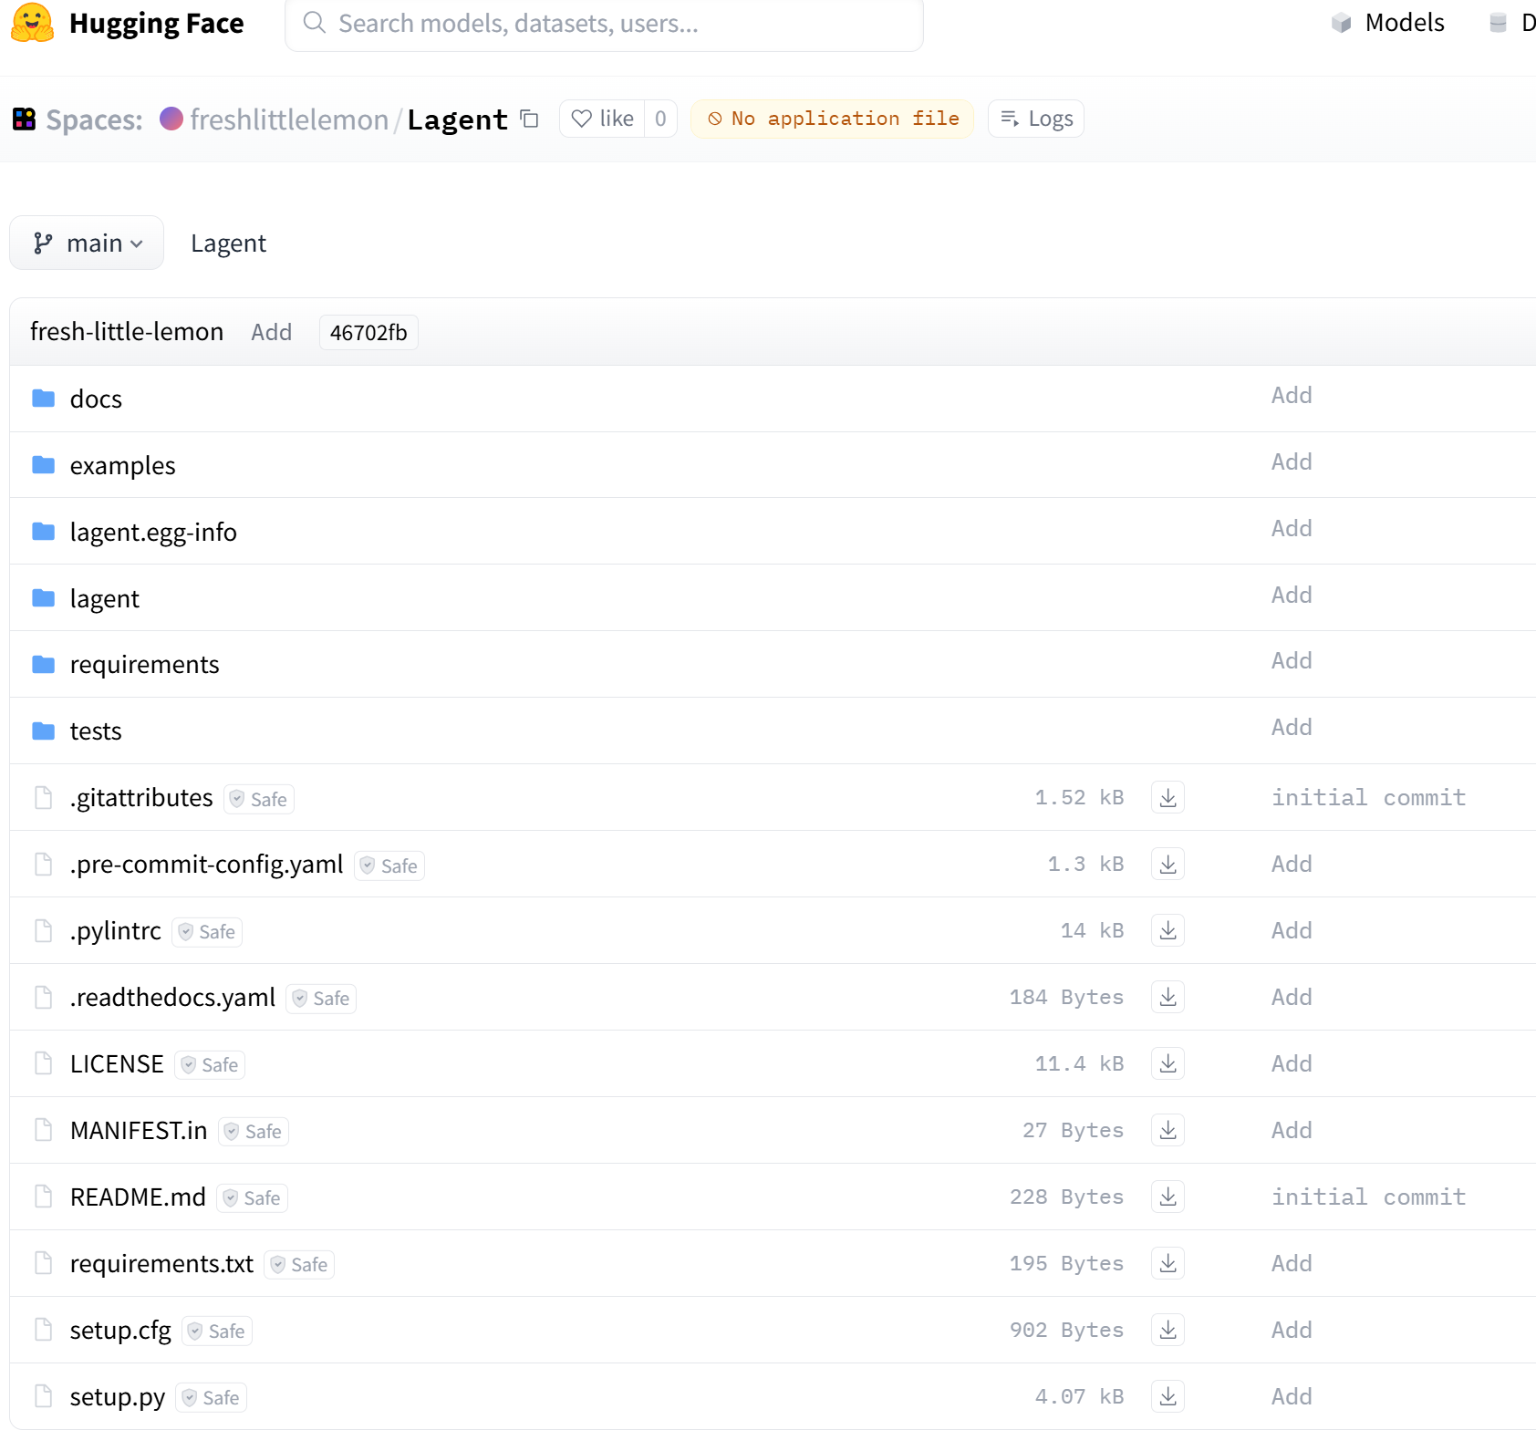Click the Safe badge next to LICENSE
Viewport: 1536px width, 1430px height.
(210, 1065)
